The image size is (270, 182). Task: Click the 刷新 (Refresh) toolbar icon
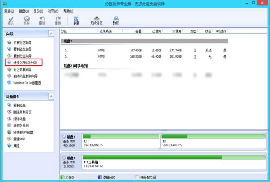click(76, 20)
